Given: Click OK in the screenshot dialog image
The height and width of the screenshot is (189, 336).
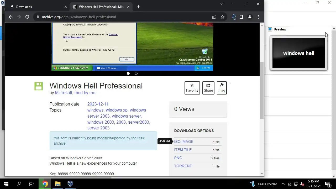Looking at the screenshot, I should click(x=127, y=59).
